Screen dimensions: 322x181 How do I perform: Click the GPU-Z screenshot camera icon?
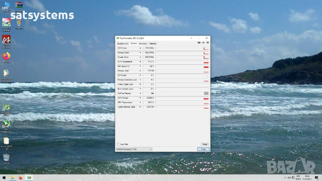coord(199,43)
